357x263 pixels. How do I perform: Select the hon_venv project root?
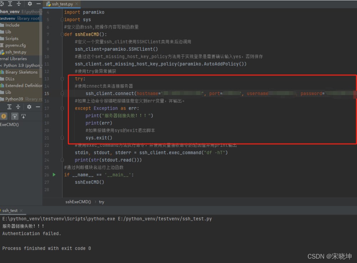point(21,11)
